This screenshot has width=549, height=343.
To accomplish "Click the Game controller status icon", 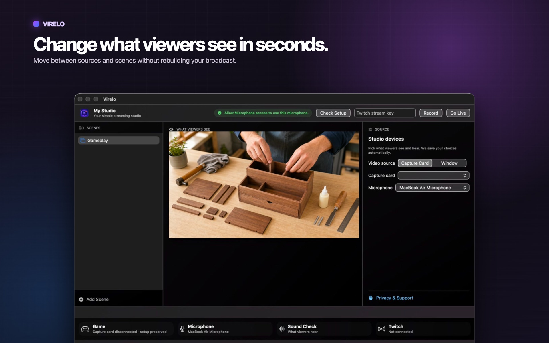I will point(85,329).
